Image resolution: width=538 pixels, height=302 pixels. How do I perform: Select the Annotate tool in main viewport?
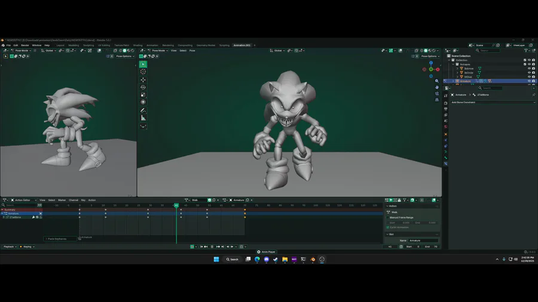(x=143, y=110)
